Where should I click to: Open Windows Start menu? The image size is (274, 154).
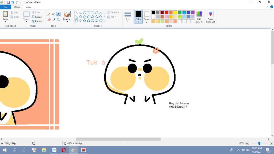pos(5,150)
